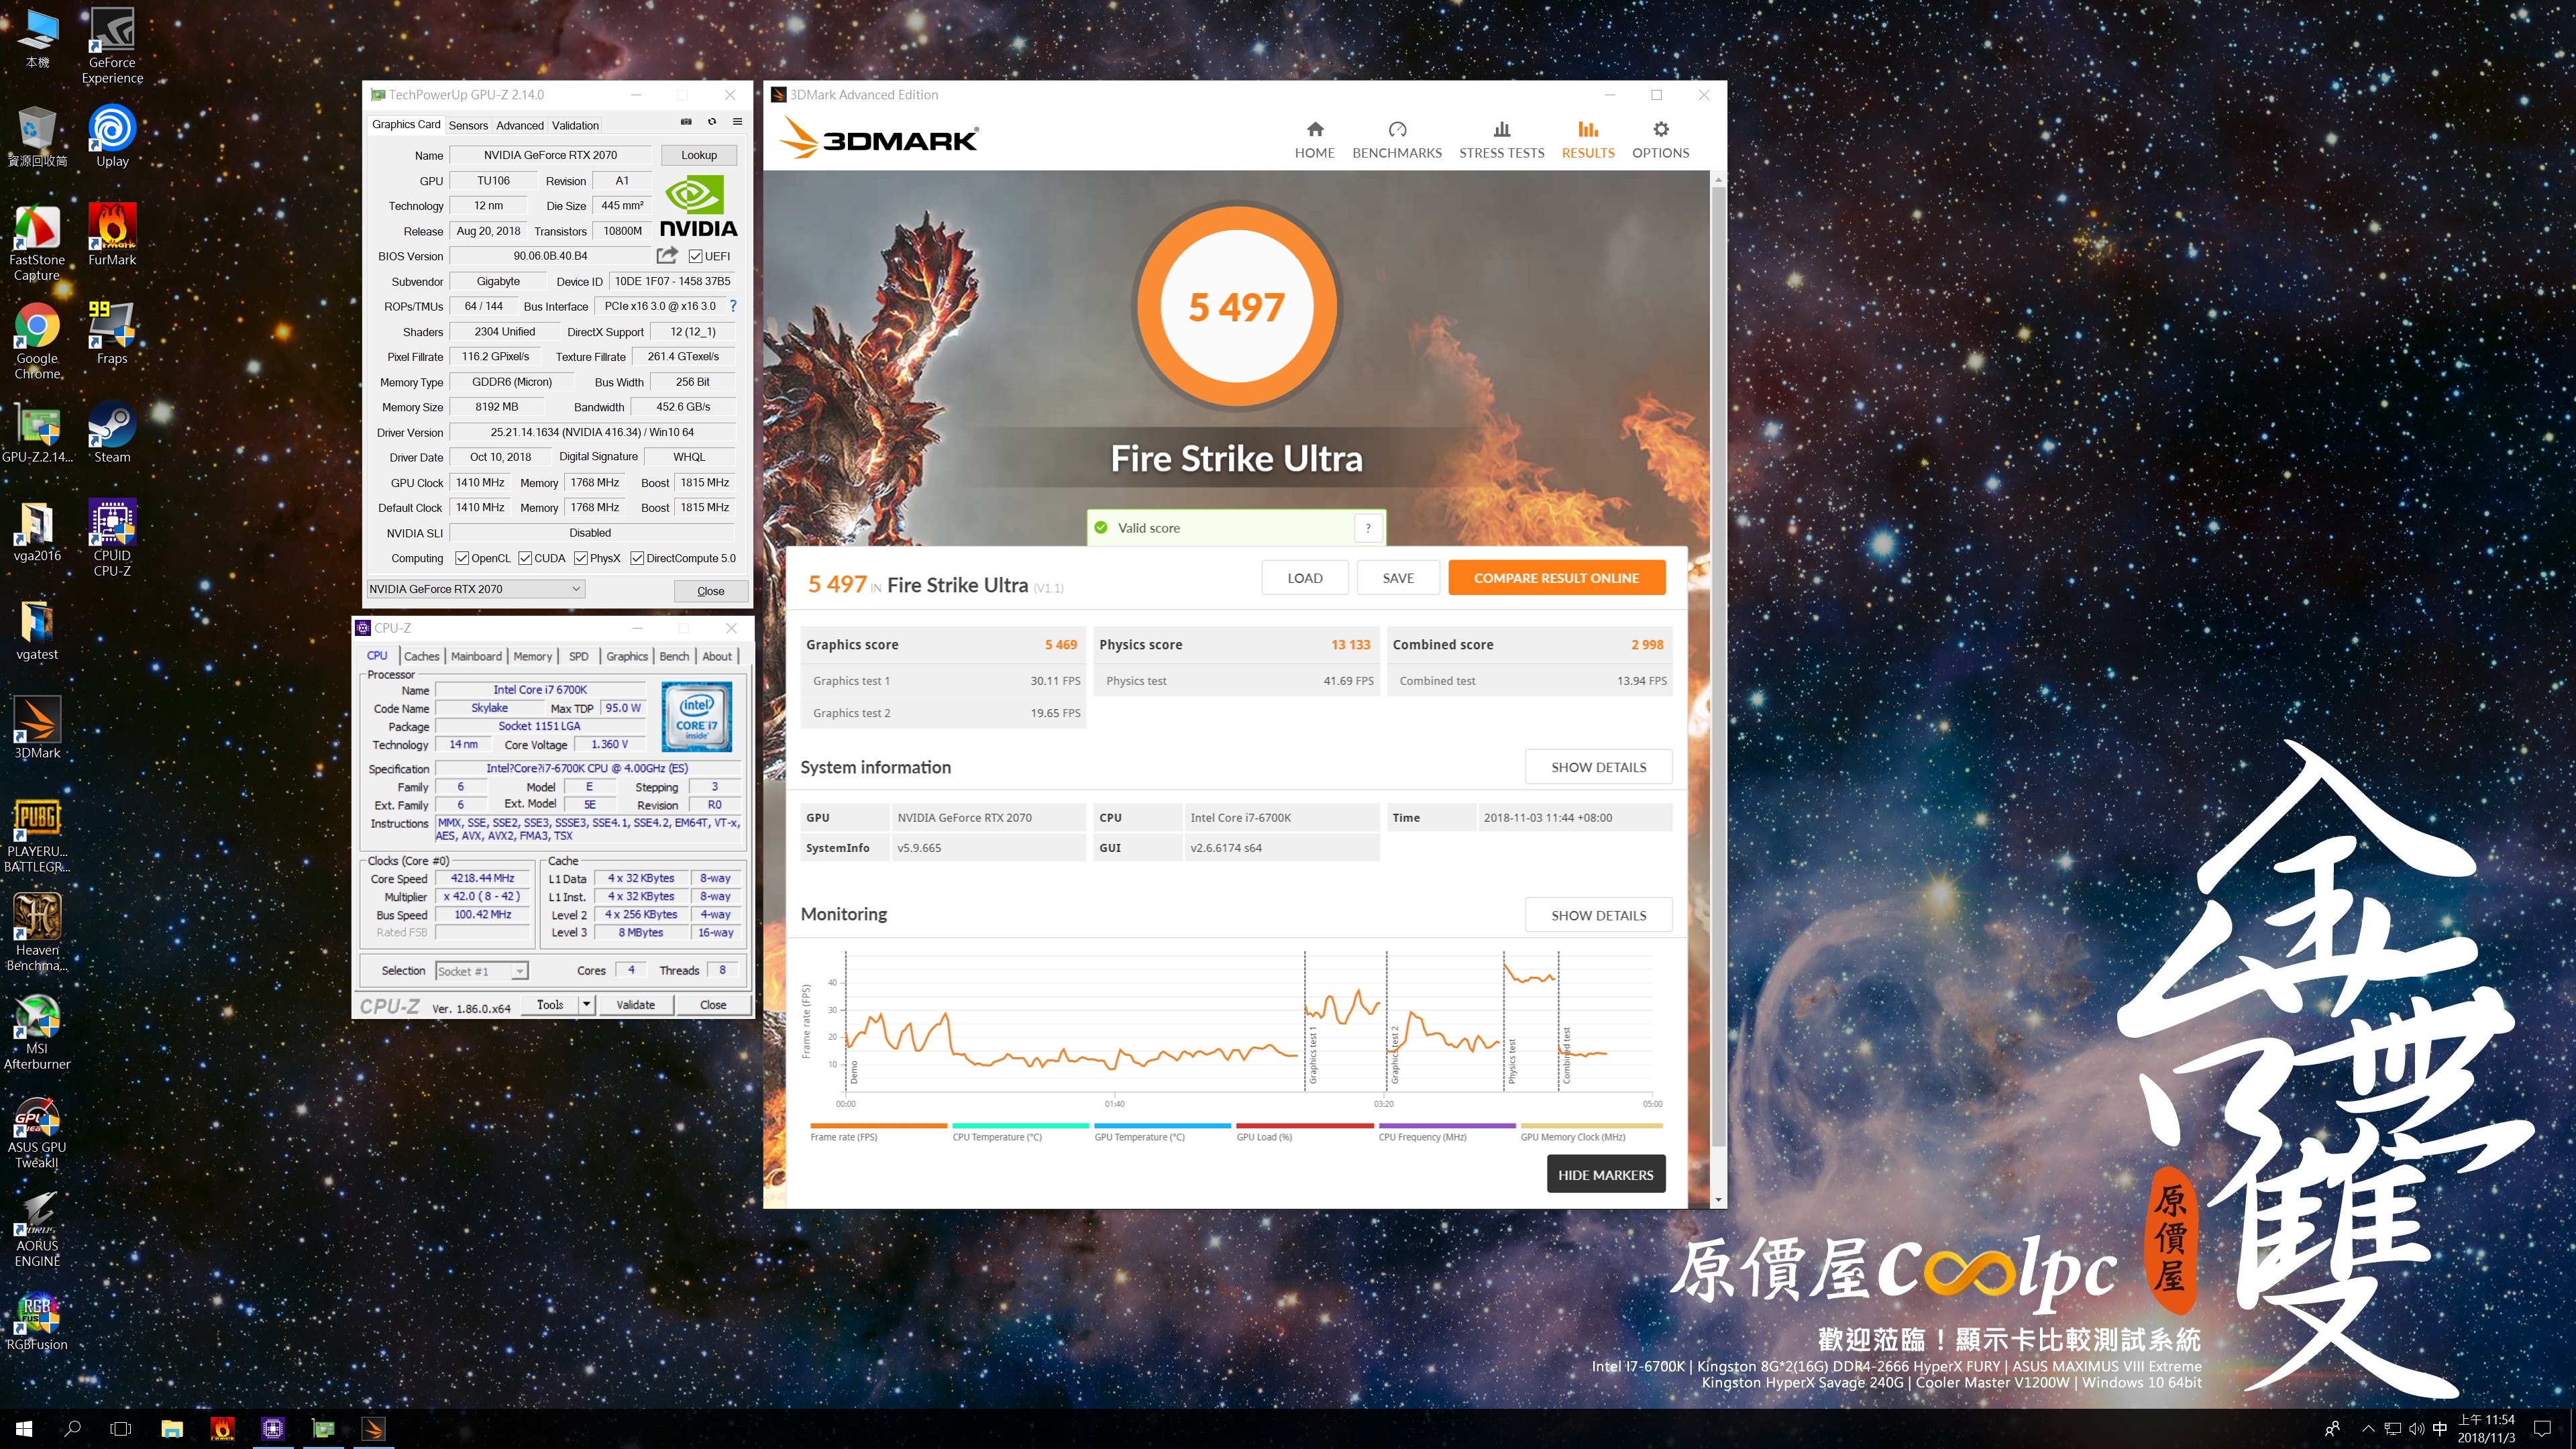
Task: Launch FurMark from the desktop
Action: click(112, 234)
